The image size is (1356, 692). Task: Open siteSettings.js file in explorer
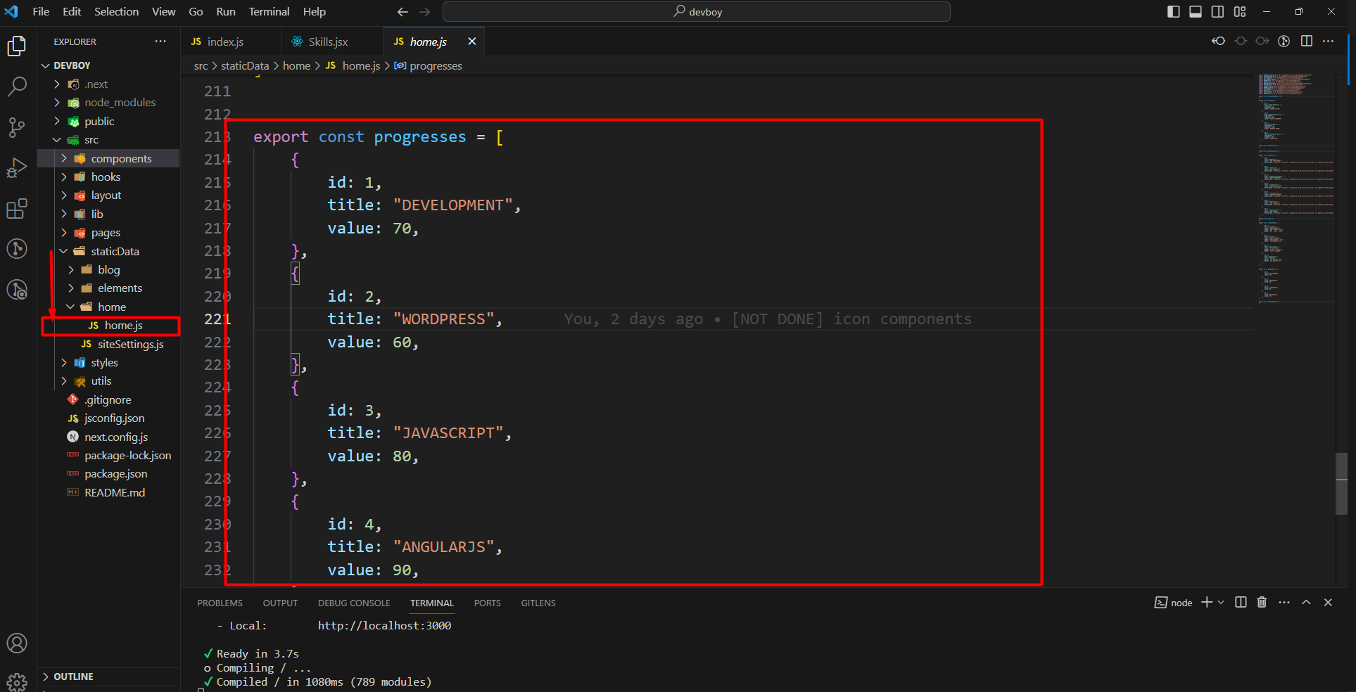[x=130, y=345]
